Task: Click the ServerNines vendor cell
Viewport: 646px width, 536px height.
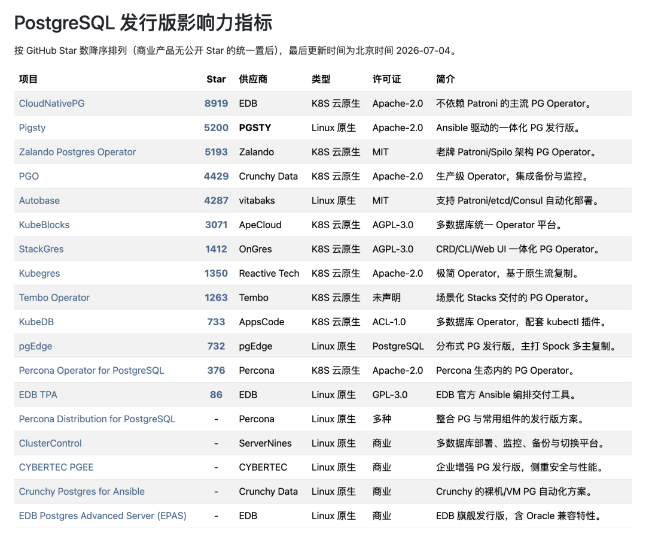Action: (x=266, y=444)
